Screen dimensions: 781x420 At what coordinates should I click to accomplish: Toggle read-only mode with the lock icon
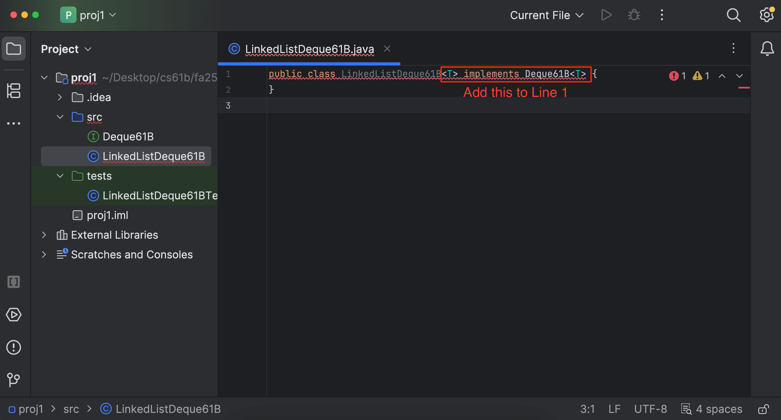[764, 409]
